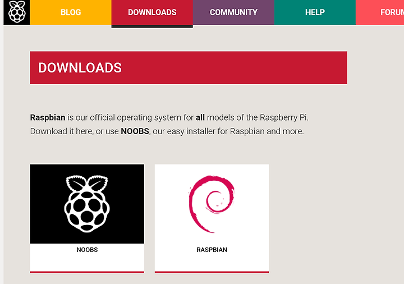Open the RASPBIAN download link label
This screenshot has width=404, height=284.
[212, 250]
